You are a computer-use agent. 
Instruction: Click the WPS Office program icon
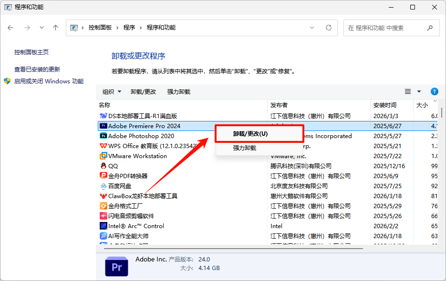(x=103, y=146)
